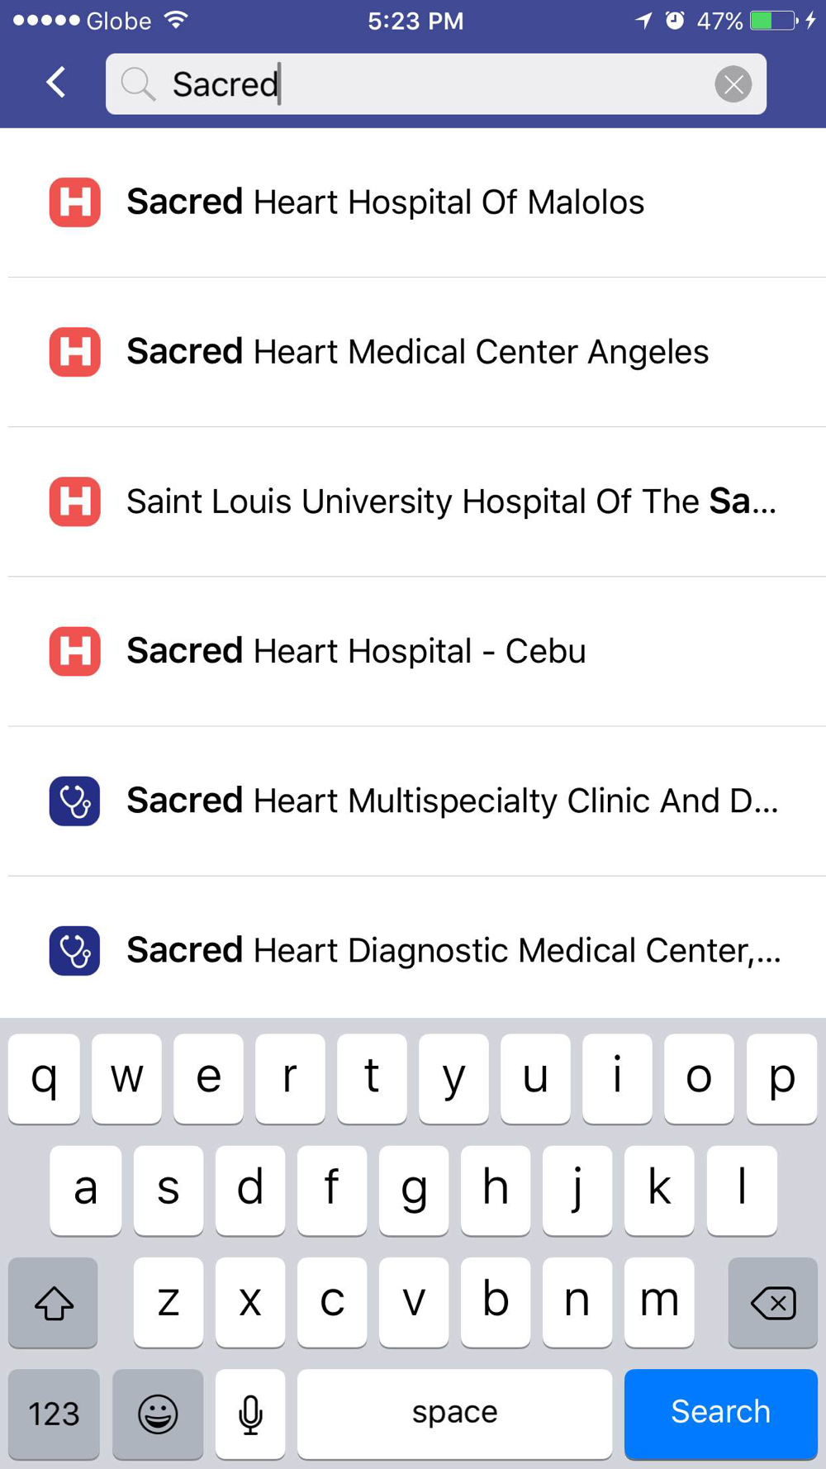Tap the letter h key
826x1469 pixels.
click(x=496, y=1190)
